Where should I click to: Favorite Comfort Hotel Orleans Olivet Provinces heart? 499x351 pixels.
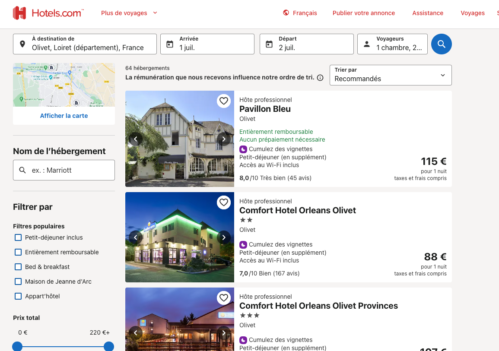tap(224, 297)
